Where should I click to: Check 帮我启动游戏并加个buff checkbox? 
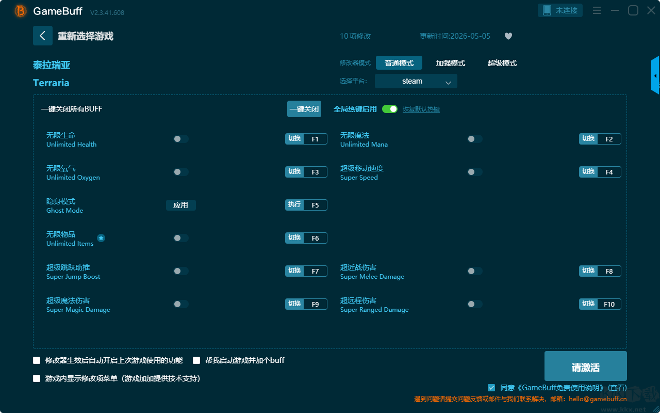tap(196, 360)
